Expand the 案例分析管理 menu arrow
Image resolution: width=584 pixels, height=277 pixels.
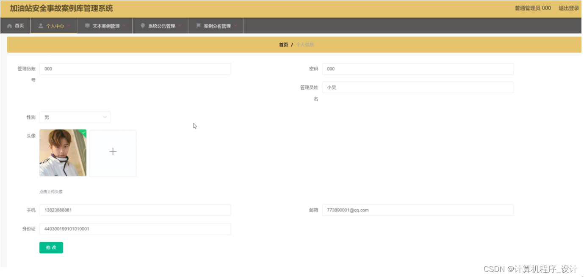coord(235,26)
